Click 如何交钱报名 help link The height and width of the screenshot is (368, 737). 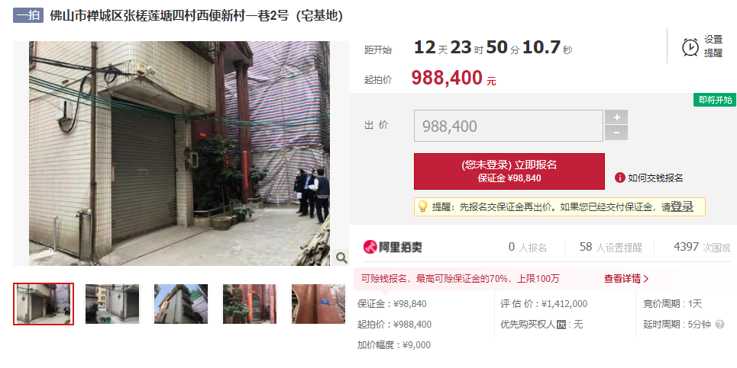[x=655, y=178]
